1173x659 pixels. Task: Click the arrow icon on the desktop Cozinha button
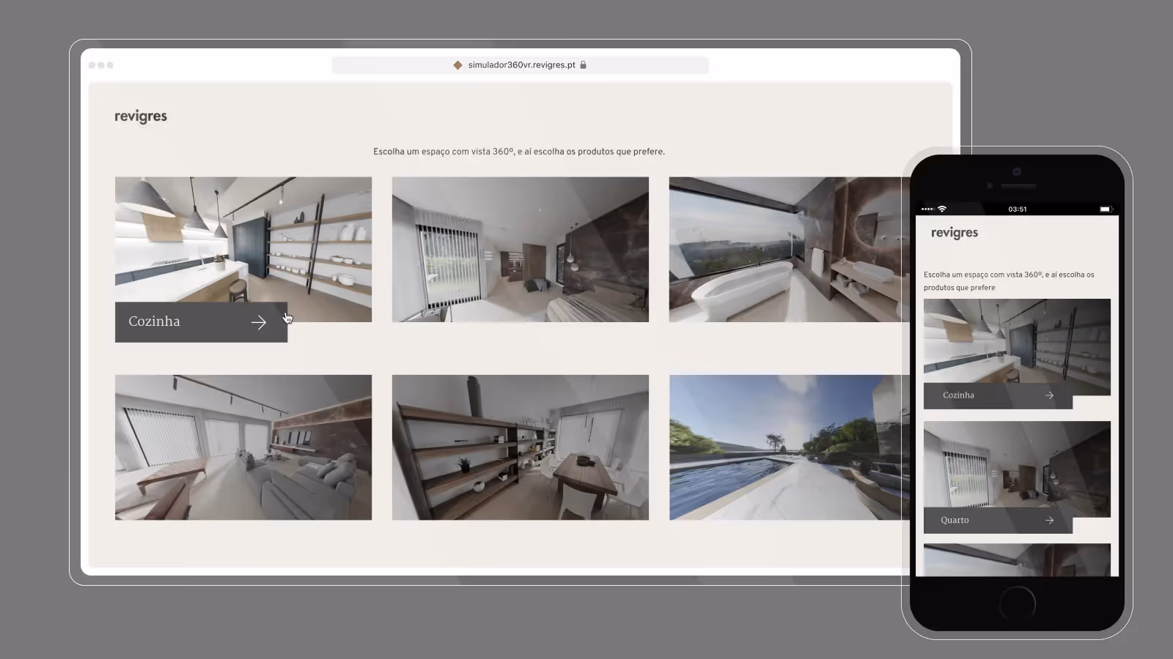[x=259, y=322]
